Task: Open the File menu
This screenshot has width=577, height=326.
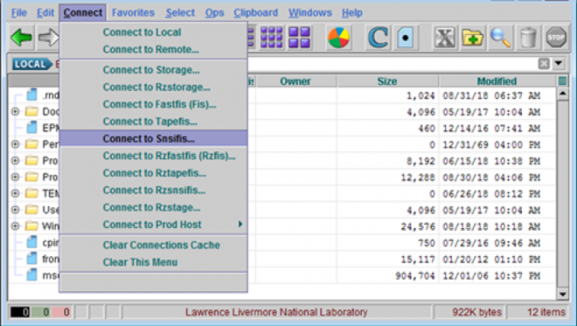Action: coord(19,12)
